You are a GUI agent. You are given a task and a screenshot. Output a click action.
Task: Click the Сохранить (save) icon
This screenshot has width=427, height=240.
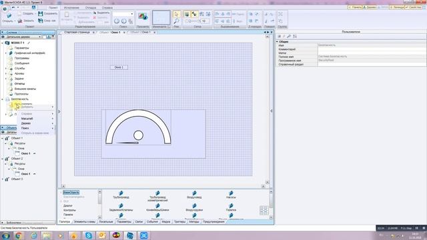[41, 13]
